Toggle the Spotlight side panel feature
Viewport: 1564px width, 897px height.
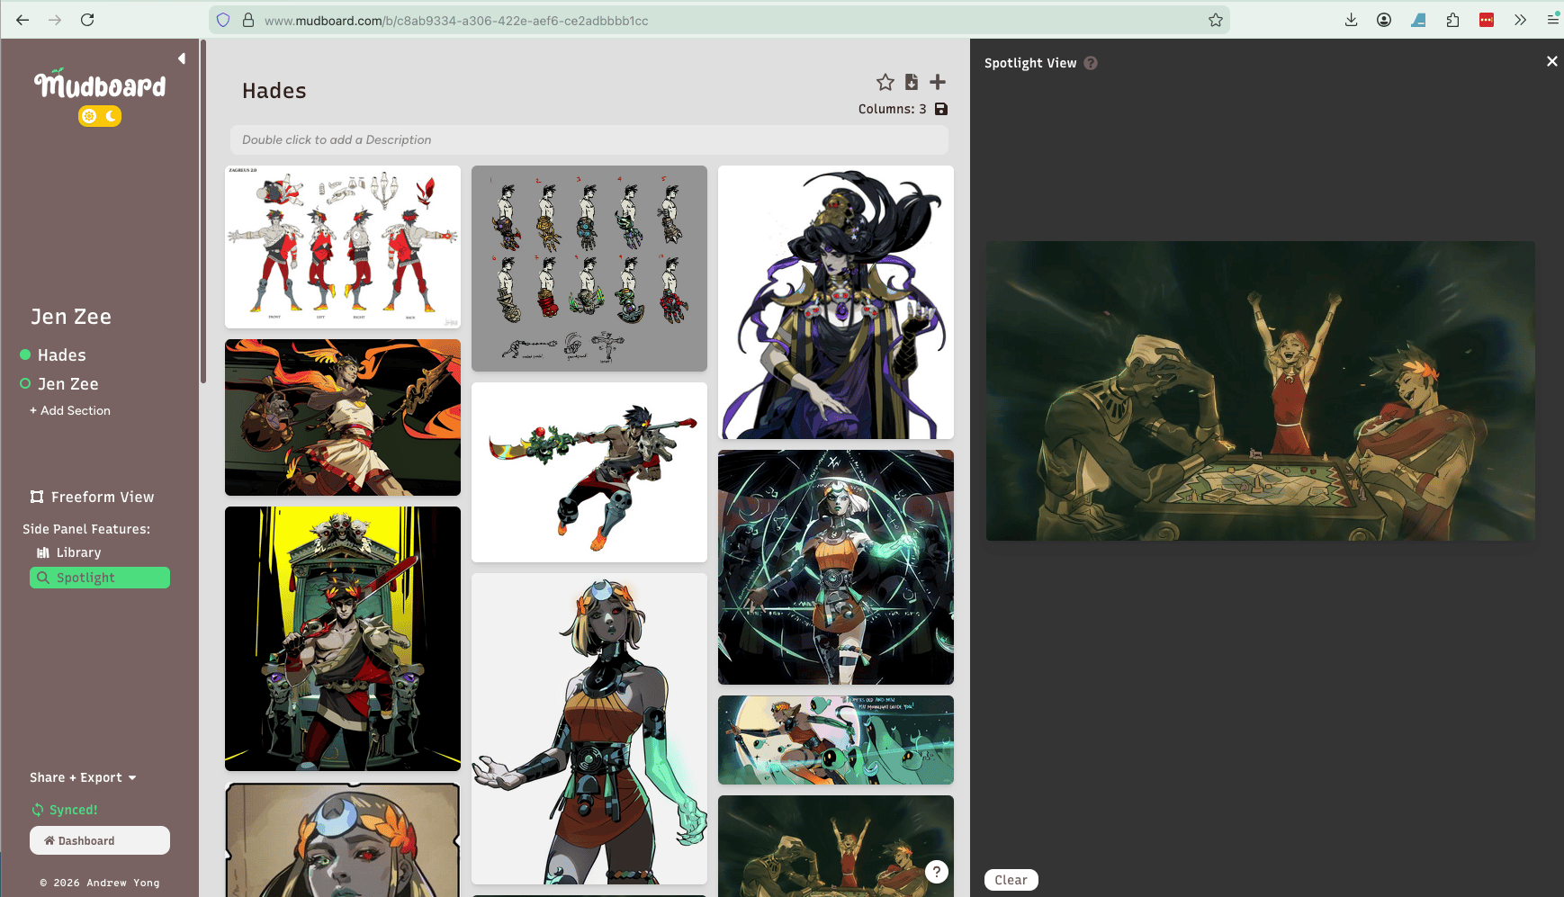(x=100, y=578)
